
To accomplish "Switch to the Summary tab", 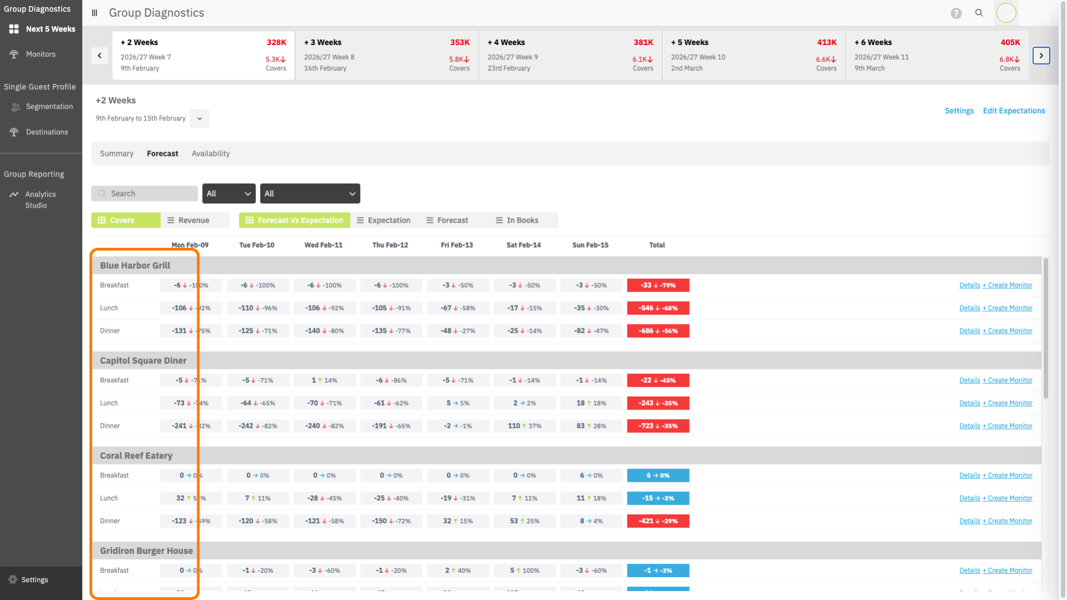I will (x=117, y=154).
